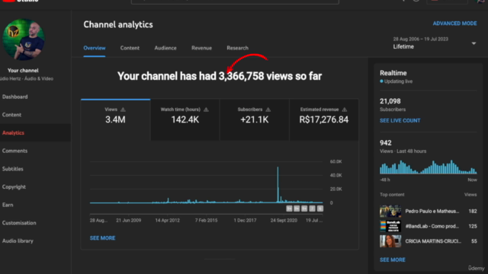Open Comments in the sidebar
This screenshot has width=488, height=274.
14,151
